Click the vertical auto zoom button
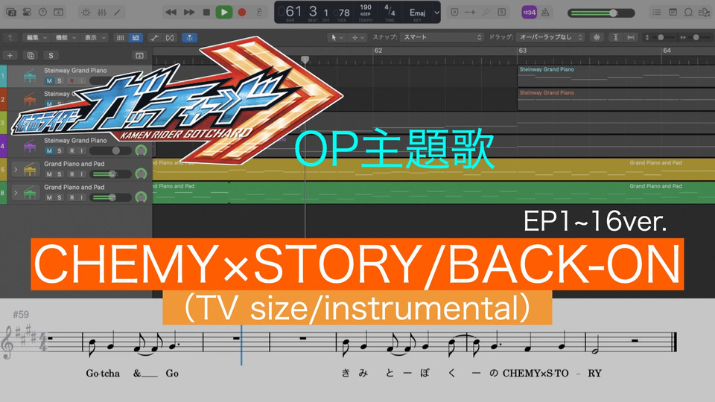The width and height of the screenshot is (715, 402). click(616, 37)
